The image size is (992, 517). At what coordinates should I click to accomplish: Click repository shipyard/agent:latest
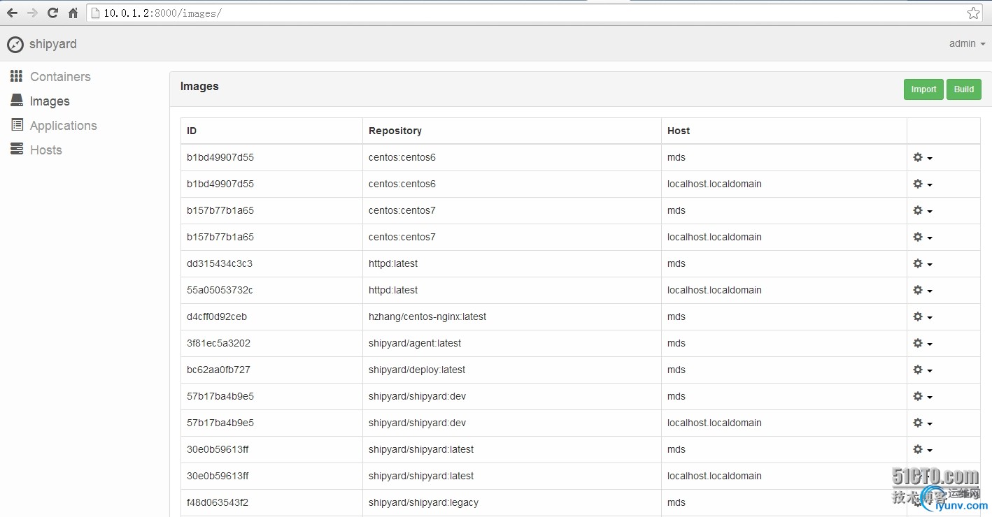click(415, 343)
